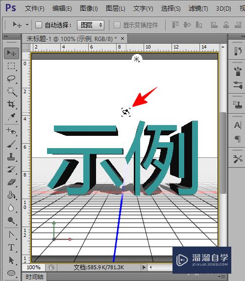Select the Dodge tool
Viewport: 245px width, 281px height.
[11, 221]
